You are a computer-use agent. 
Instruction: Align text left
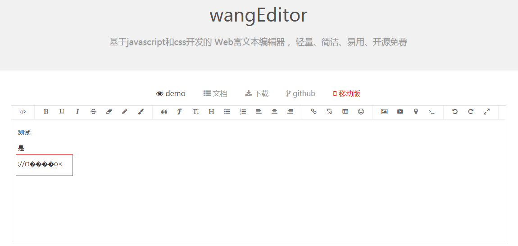tap(259, 112)
